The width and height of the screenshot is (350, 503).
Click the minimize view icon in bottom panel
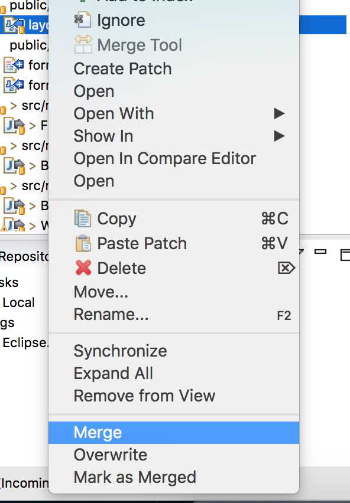(320, 252)
